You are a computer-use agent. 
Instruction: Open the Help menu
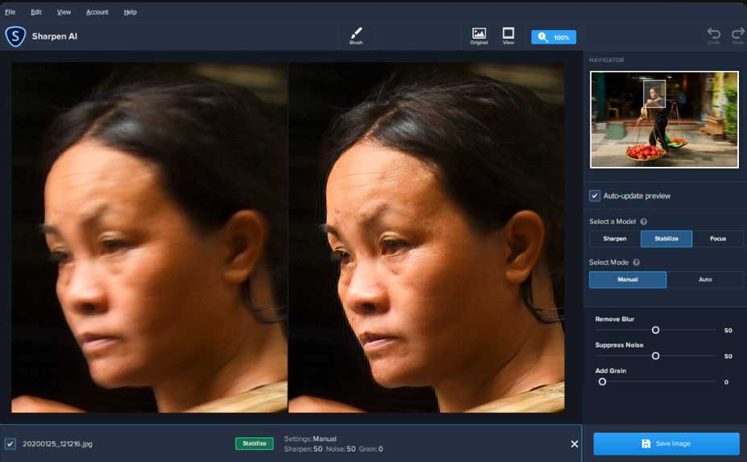(130, 12)
